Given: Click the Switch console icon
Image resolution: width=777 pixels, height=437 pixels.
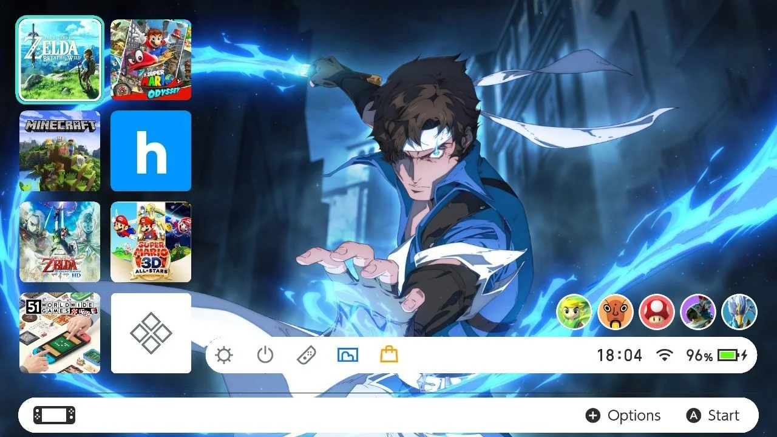Looking at the screenshot, I should [x=55, y=415].
